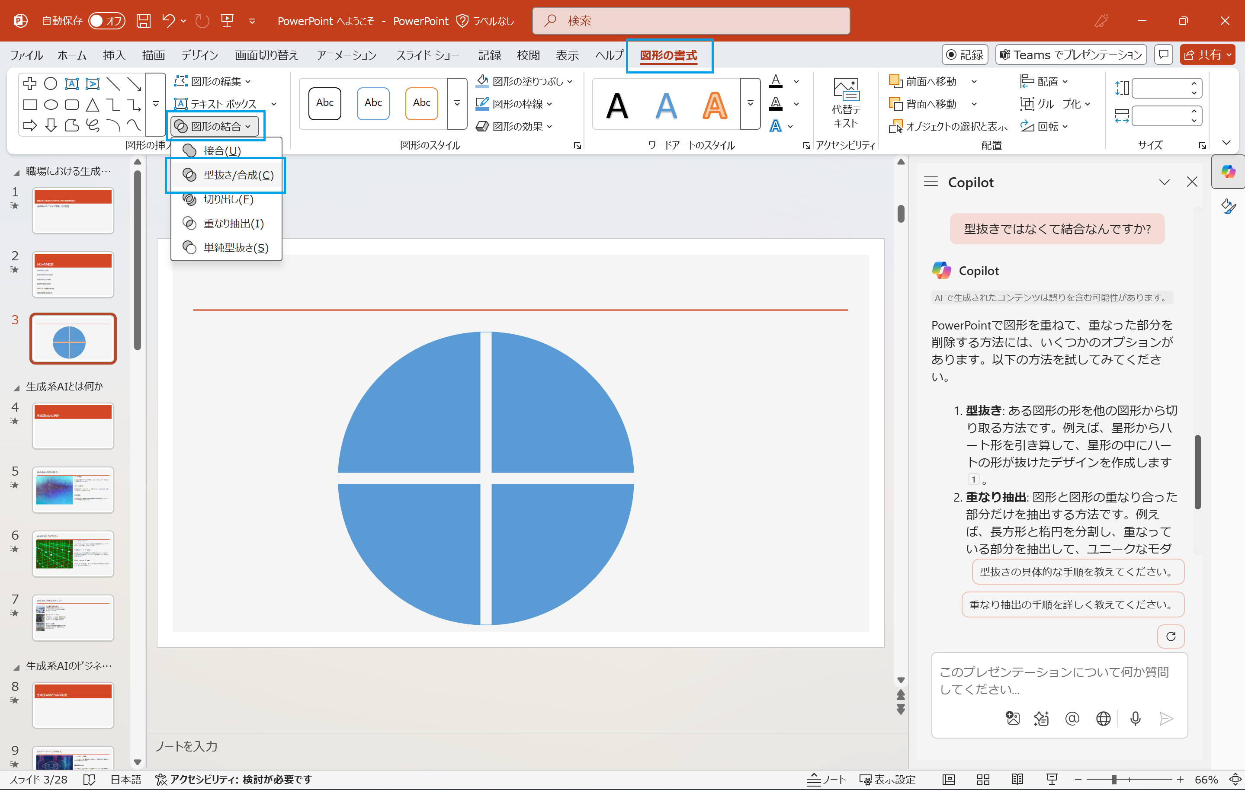Switch to normal view in status bar

click(948, 779)
